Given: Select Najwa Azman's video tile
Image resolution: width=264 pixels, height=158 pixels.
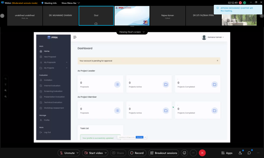Looking at the screenshot, I should (x=167, y=16).
